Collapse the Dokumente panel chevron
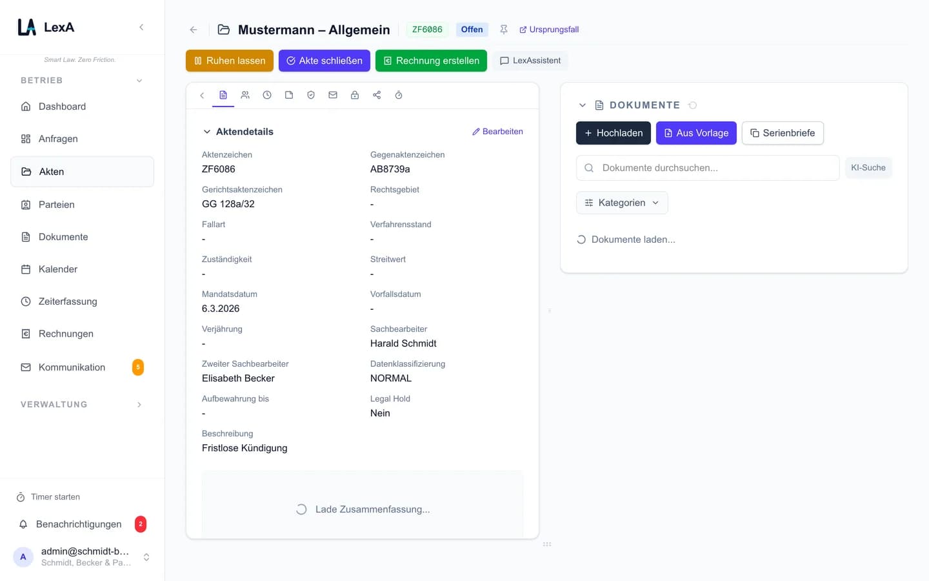This screenshot has height=581, width=929. pos(583,105)
